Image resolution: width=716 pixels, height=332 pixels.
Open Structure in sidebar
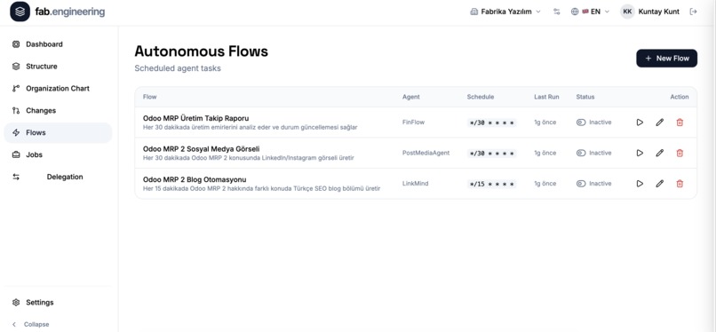click(x=58, y=66)
